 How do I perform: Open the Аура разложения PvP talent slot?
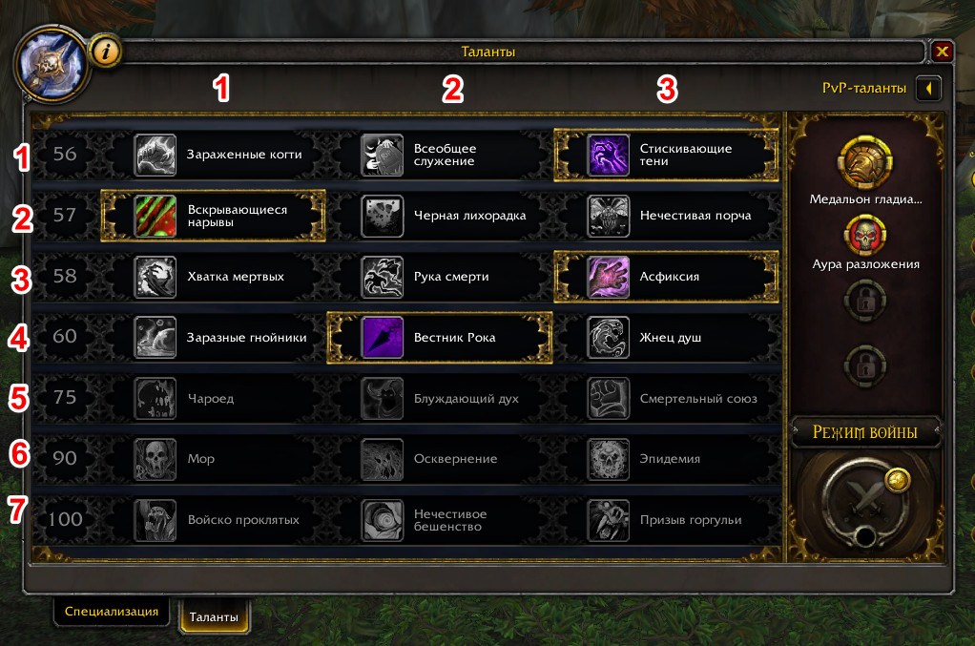(x=865, y=235)
